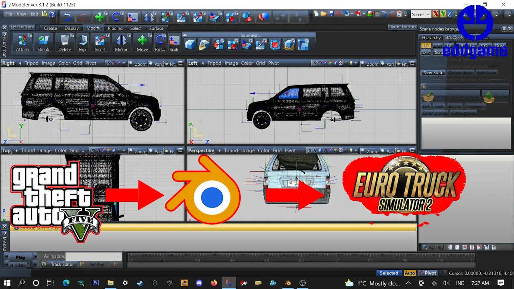Toggle the Y axis constraint
This screenshot has height=289, width=514.
click(x=443, y=14)
